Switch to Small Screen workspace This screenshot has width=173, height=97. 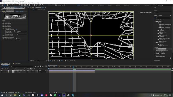click(x=101, y=5)
